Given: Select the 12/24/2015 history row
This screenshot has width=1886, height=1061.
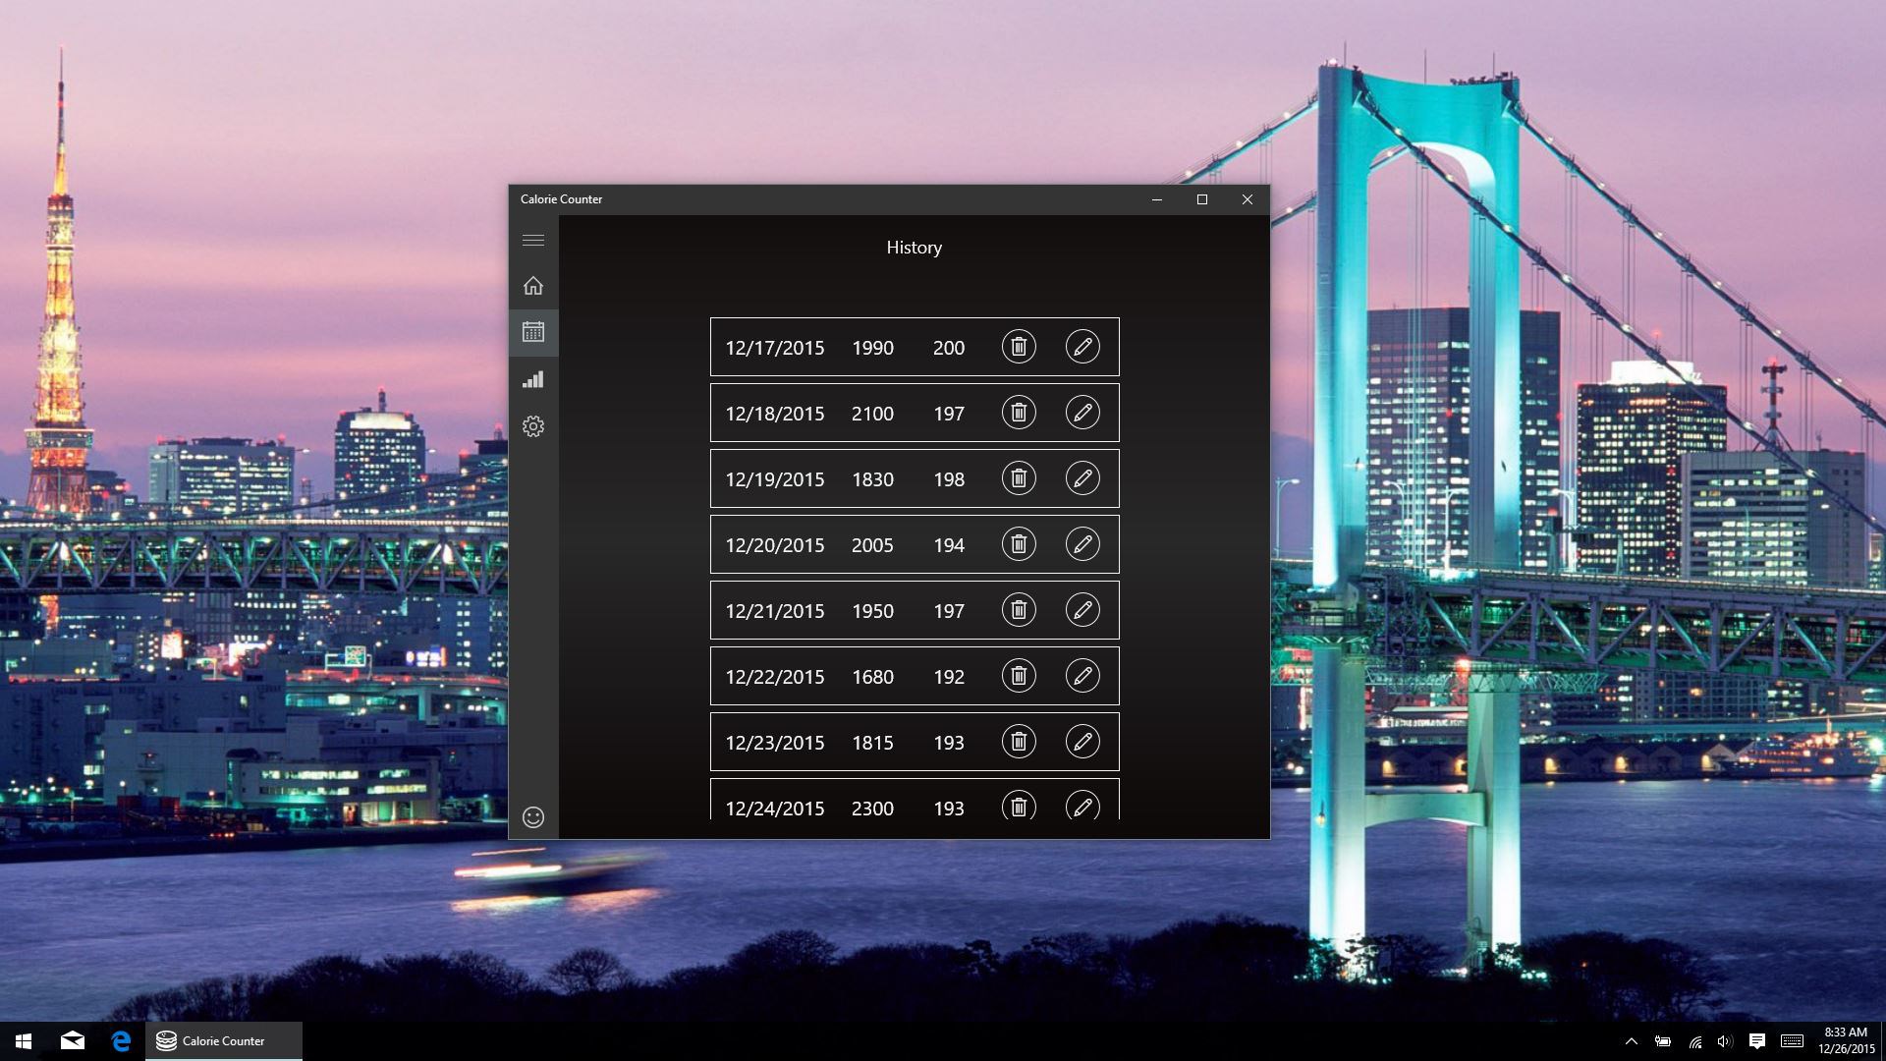Looking at the screenshot, I should 915,800.
